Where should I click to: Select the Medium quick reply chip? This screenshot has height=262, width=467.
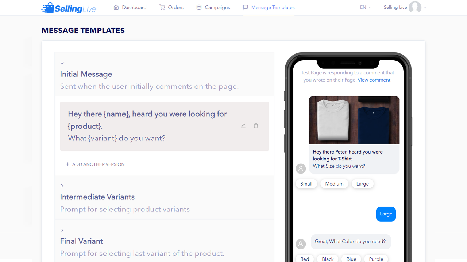[x=334, y=183]
